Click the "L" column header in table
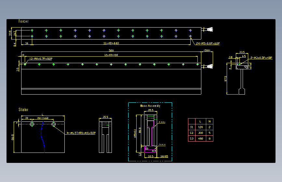The width and height of the screenshot is (282, 182). [x=200, y=121]
